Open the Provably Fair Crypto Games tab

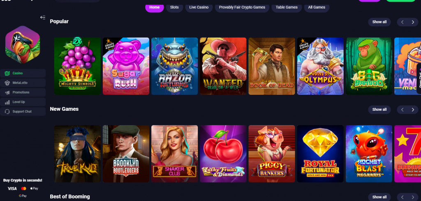pyautogui.click(x=242, y=7)
